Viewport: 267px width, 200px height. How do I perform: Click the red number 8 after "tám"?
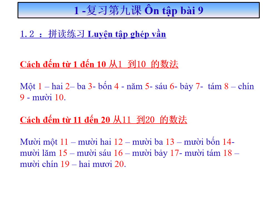coord(226,86)
